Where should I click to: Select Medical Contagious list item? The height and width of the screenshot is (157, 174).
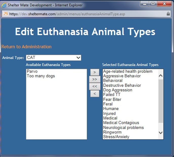click(x=121, y=123)
